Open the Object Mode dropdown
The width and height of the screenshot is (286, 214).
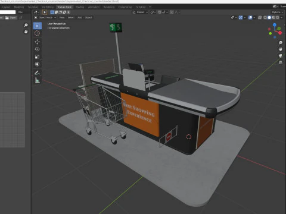[45, 18]
